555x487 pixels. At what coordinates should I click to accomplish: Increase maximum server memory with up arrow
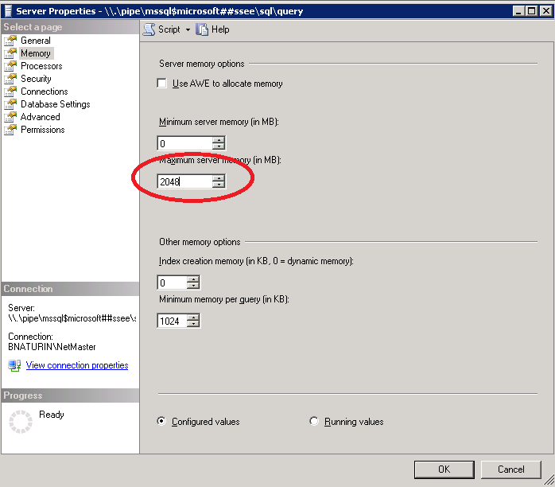(219, 178)
